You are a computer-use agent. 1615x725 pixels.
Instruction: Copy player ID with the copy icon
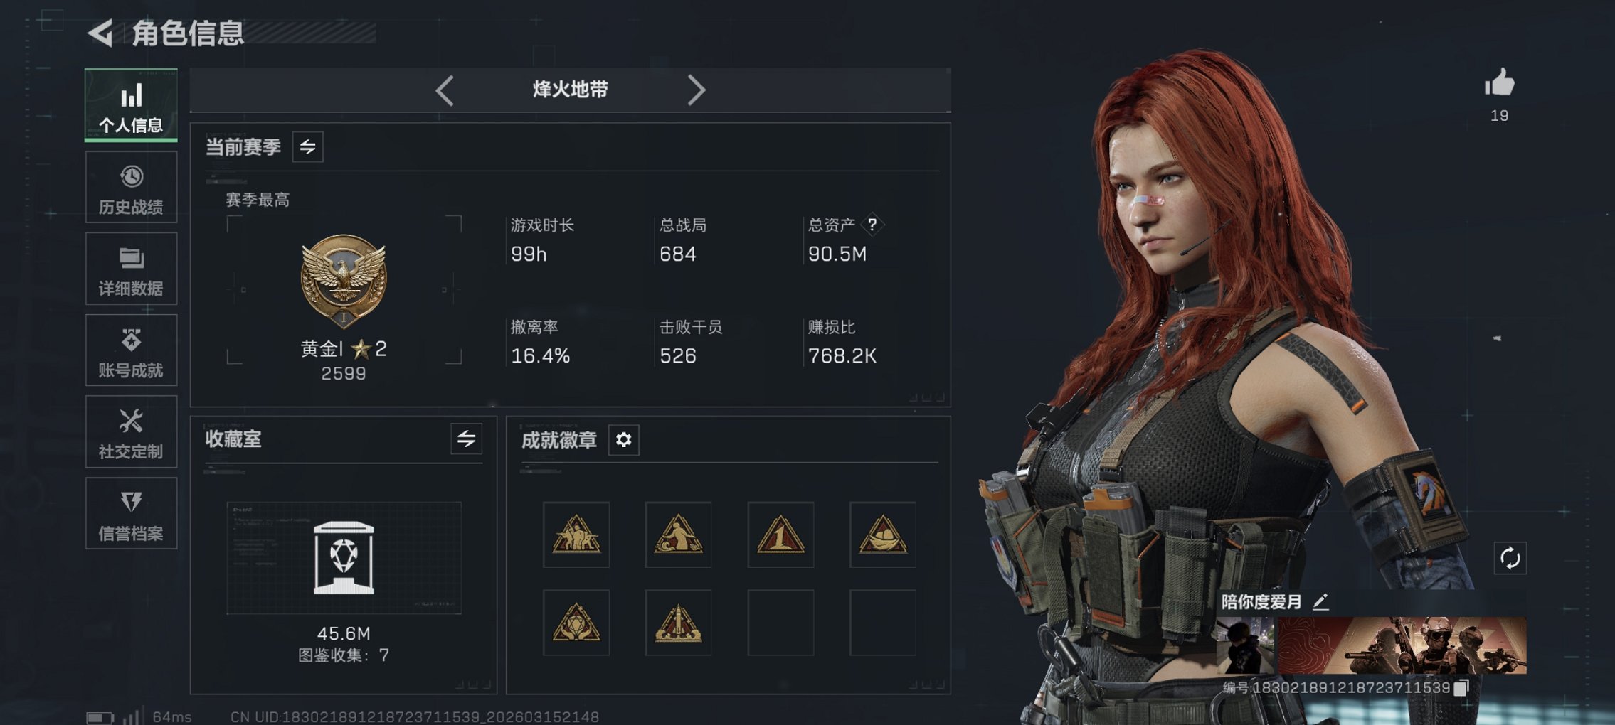[x=1461, y=687]
